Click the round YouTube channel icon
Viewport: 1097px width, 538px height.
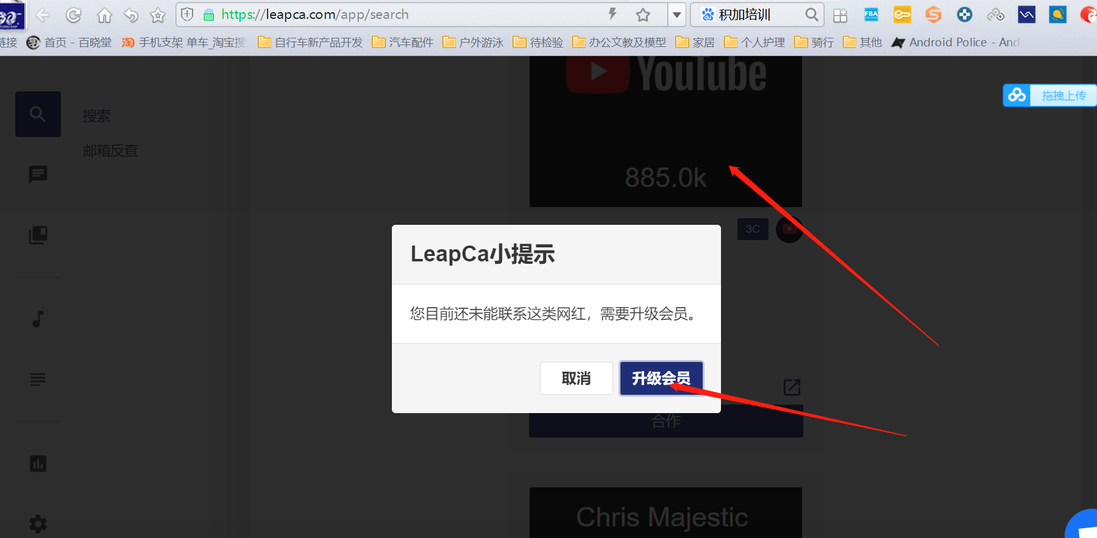[789, 229]
